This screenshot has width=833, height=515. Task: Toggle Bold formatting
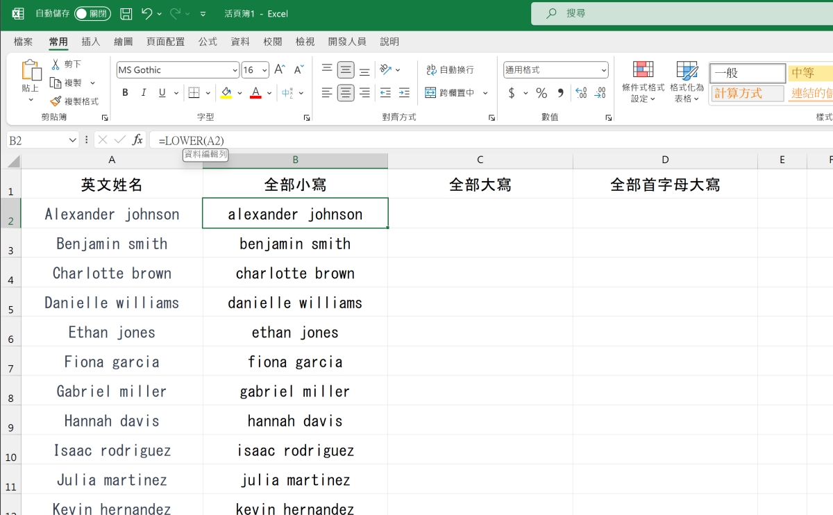(126, 93)
